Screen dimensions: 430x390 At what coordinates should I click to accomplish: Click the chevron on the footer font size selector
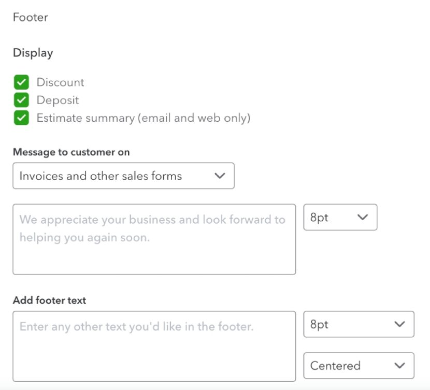coord(399,324)
